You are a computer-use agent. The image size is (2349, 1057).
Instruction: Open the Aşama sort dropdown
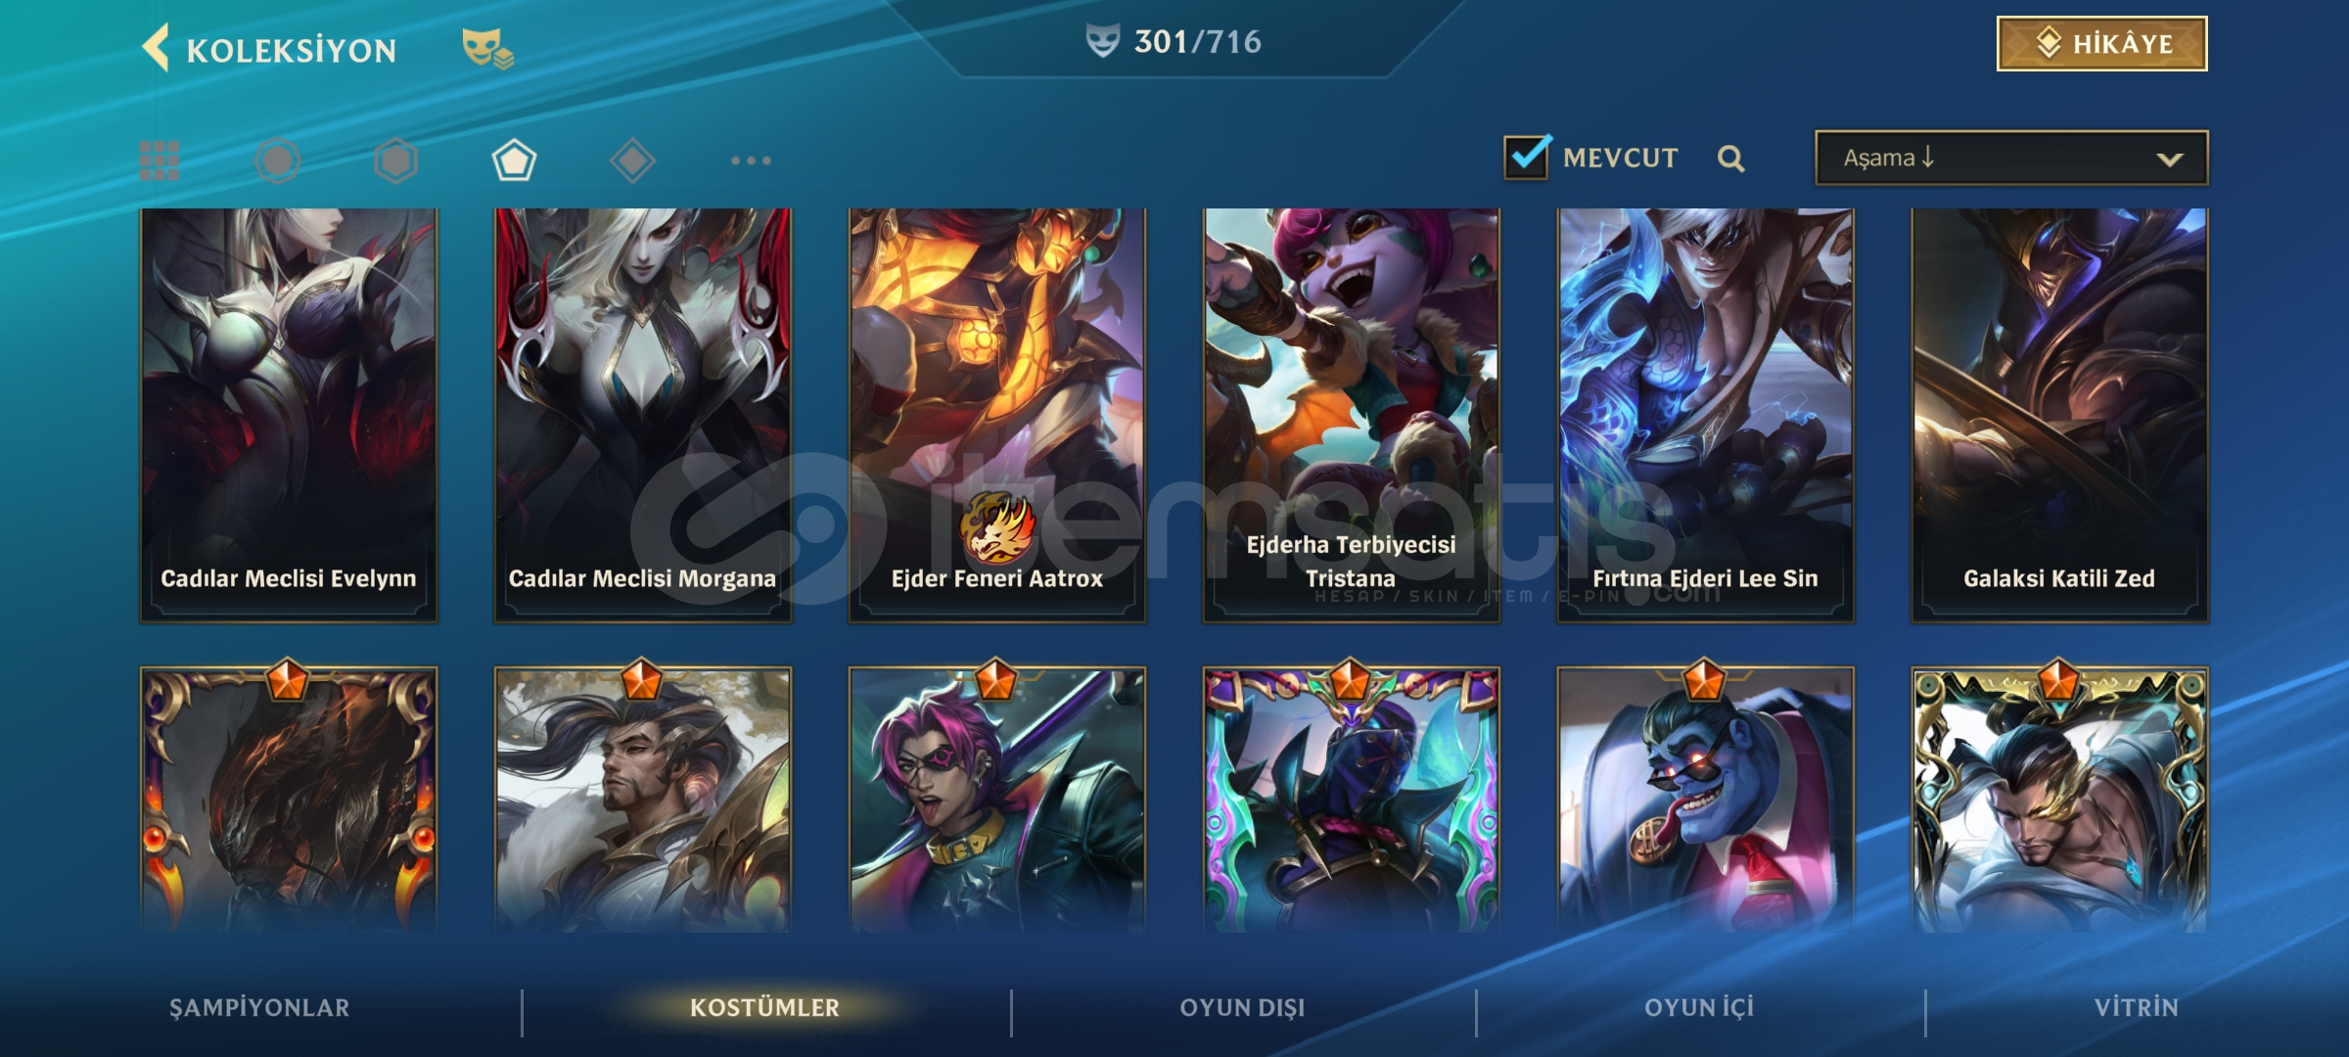coord(2011,158)
